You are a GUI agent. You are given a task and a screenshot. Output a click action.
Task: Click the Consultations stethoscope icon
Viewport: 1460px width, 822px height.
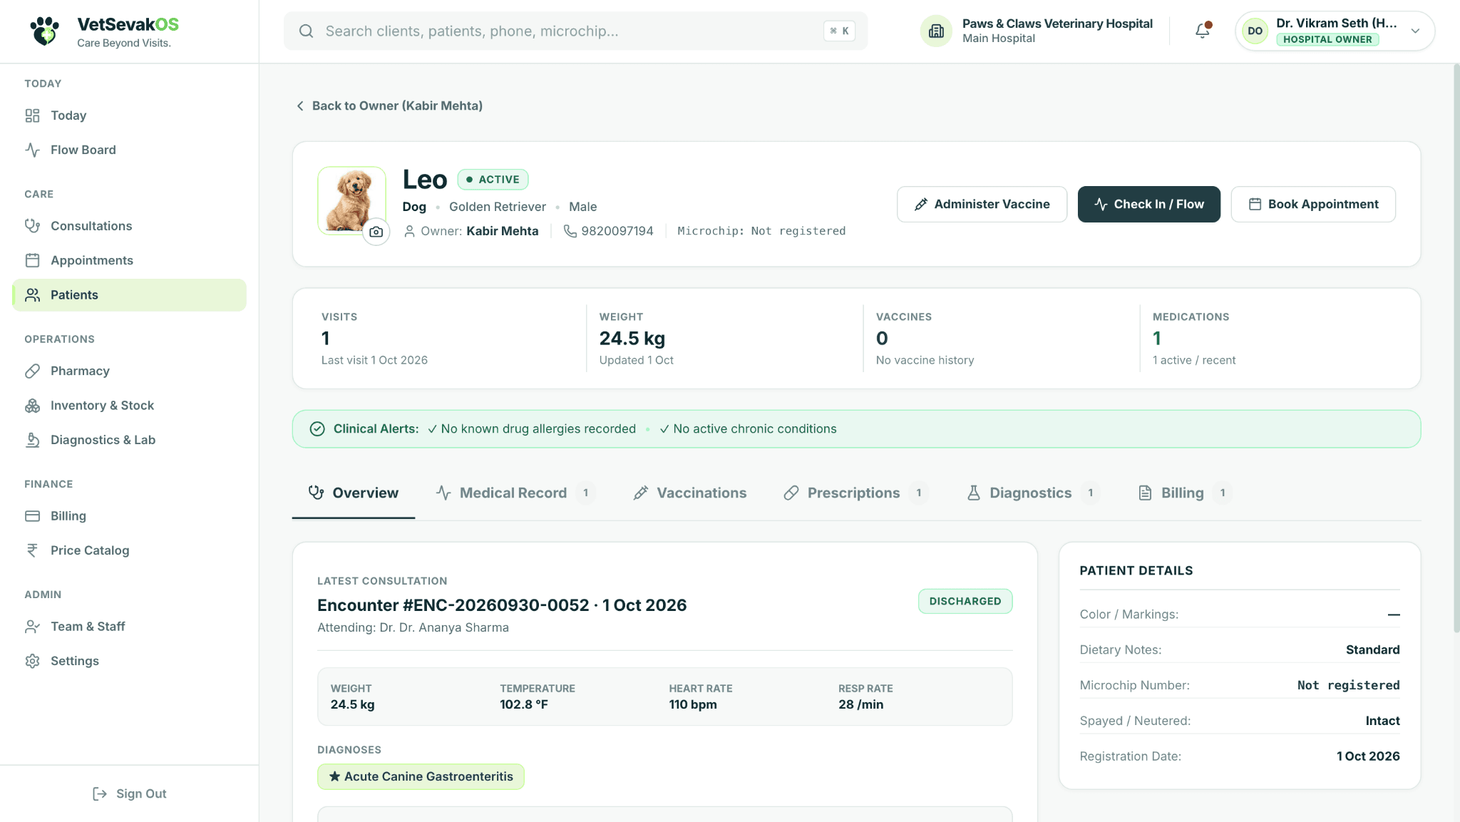click(x=32, y=226)
